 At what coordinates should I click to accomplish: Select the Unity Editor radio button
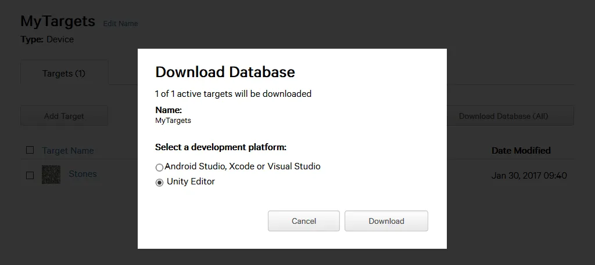coord(159,183)
